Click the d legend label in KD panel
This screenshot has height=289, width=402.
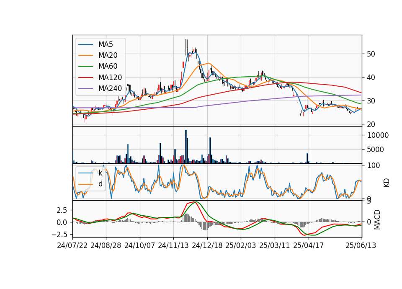[x=100, y=184]
